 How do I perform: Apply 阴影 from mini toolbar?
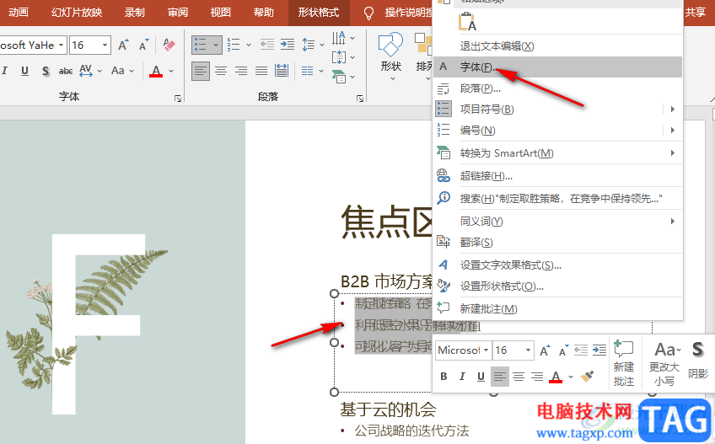click(697, 360)
